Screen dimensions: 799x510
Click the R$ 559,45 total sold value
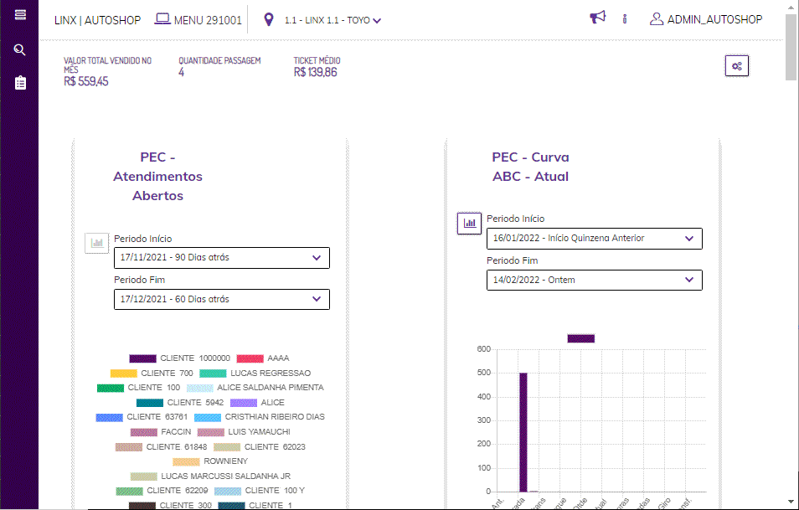pyautogui.click(x=86, y=81)
